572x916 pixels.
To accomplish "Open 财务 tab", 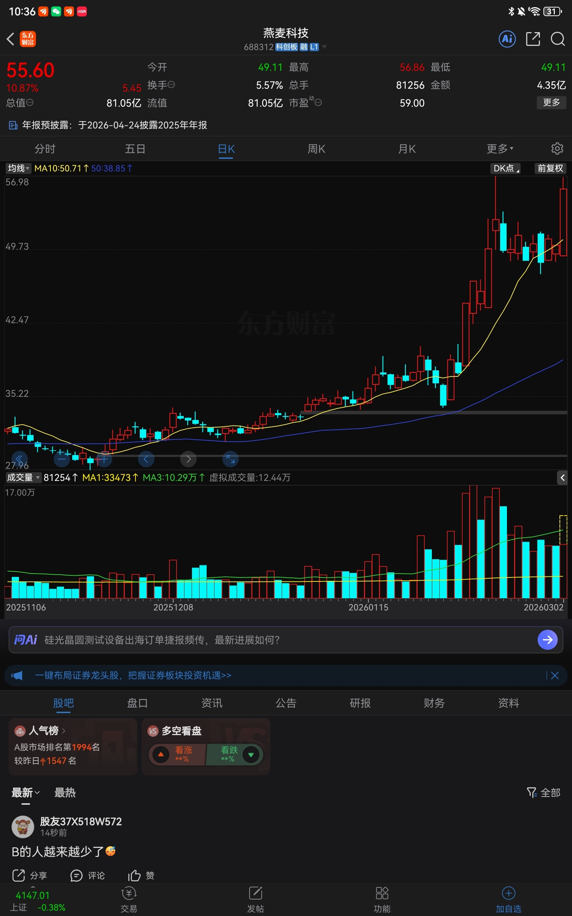I will tap(434, 703).
